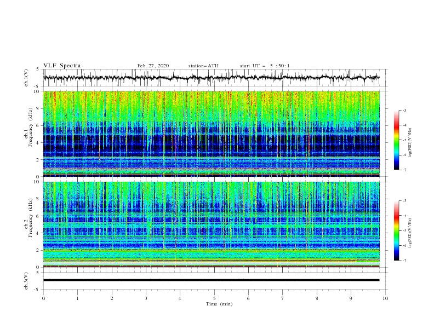Click the 'ch.3(V)' axis label
434x335 pixels.
[26, 281]
